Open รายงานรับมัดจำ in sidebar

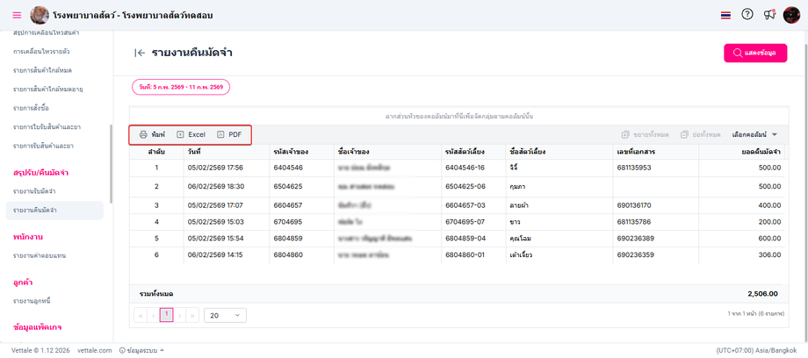tap(34, 191)
